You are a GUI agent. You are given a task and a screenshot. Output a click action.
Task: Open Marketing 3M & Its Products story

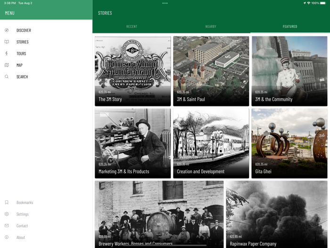tap(132, 144)
